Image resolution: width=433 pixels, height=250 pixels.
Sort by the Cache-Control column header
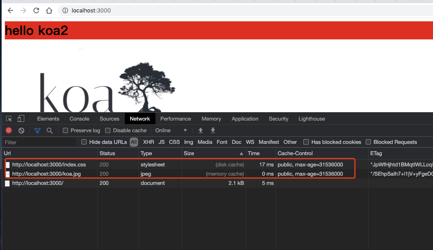[x=322, y=153]
